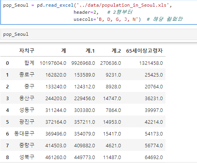
Task: Click the value 14747.0
Action: point(112,99)
